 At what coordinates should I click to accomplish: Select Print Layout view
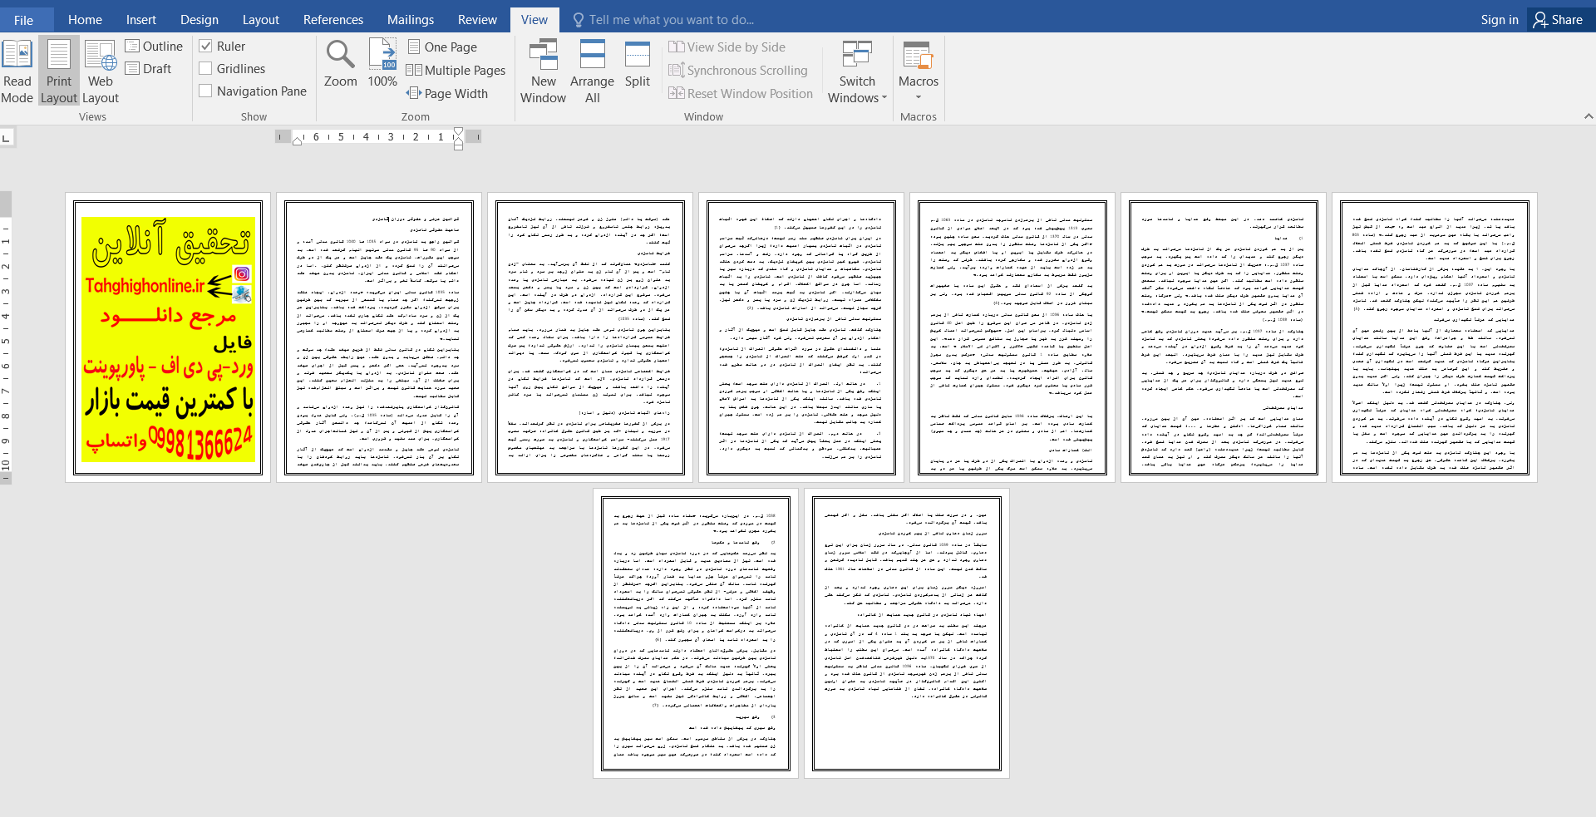[x=58, y=71]
